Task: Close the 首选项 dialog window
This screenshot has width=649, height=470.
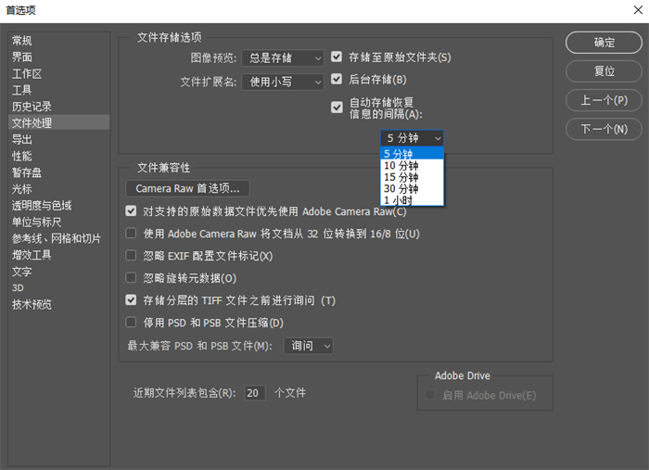Action: pyautogui.click(x=633, y=10)
